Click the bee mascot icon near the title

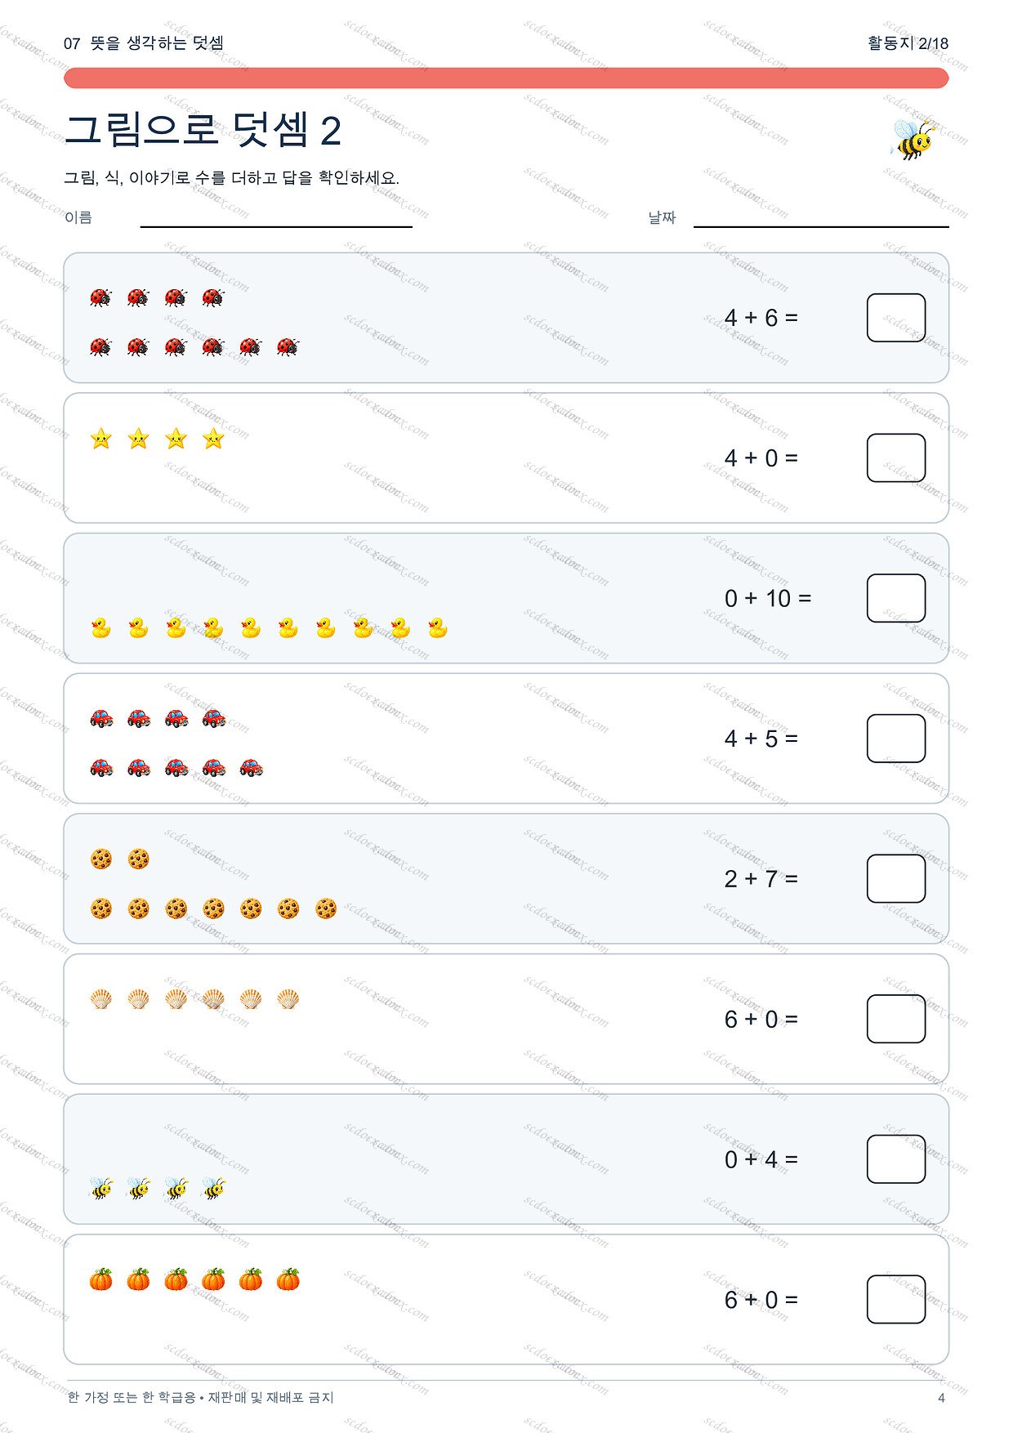(912, 139)
